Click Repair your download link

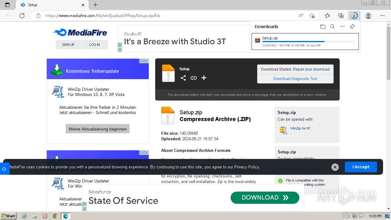[x=311, y=69]
